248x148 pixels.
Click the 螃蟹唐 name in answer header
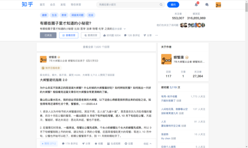(53, 57)
